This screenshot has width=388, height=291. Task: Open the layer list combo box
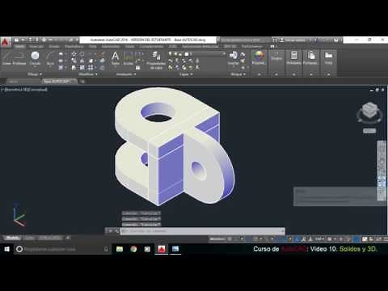coord(196,54)
